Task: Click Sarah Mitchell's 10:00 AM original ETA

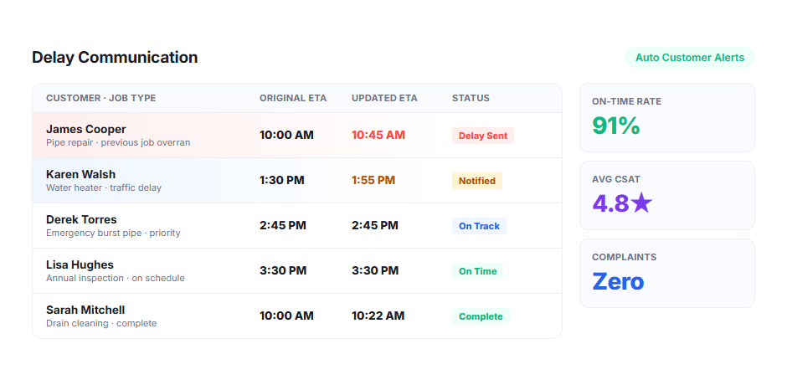Action: 286,316
